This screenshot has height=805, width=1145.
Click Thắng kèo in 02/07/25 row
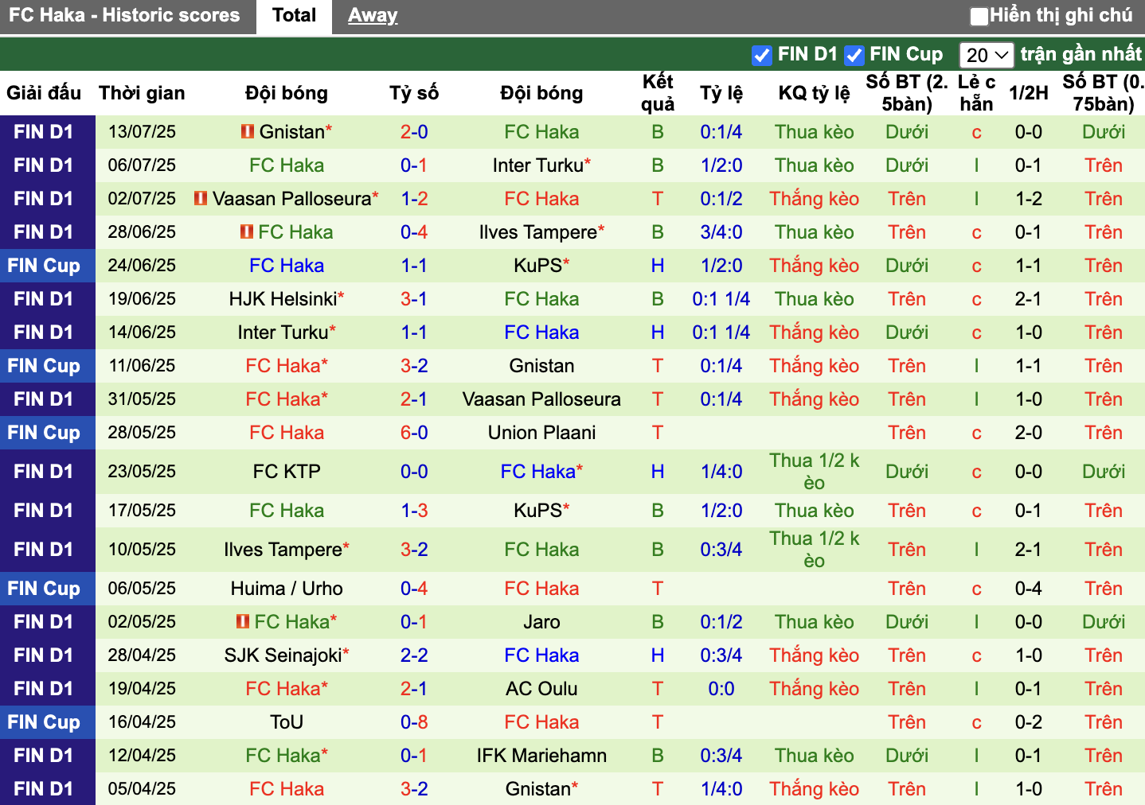815,199
